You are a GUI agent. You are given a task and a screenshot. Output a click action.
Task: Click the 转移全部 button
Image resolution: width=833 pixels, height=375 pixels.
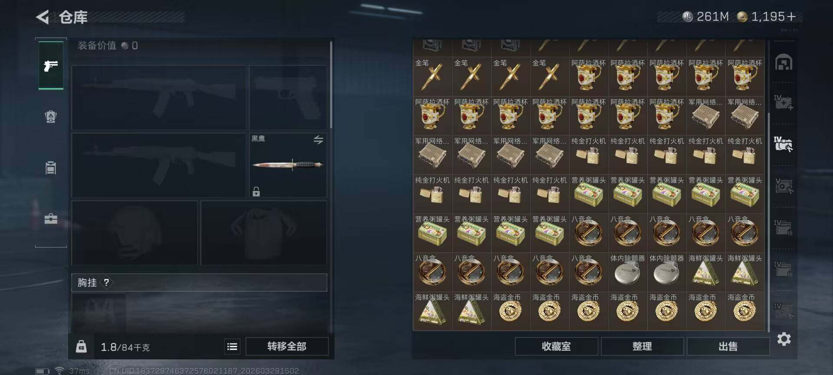[x=287, y=346]
